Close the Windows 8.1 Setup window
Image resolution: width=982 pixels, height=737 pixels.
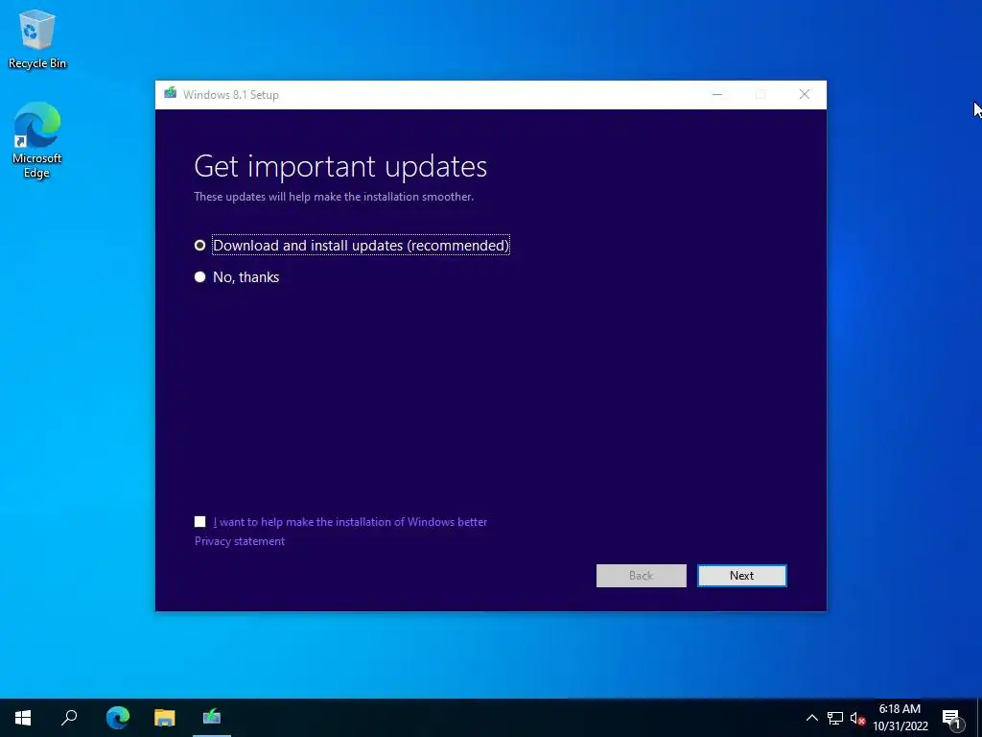[805, 95]
